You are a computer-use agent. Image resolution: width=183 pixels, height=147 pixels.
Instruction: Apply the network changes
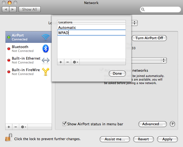[x=167, y=139]
